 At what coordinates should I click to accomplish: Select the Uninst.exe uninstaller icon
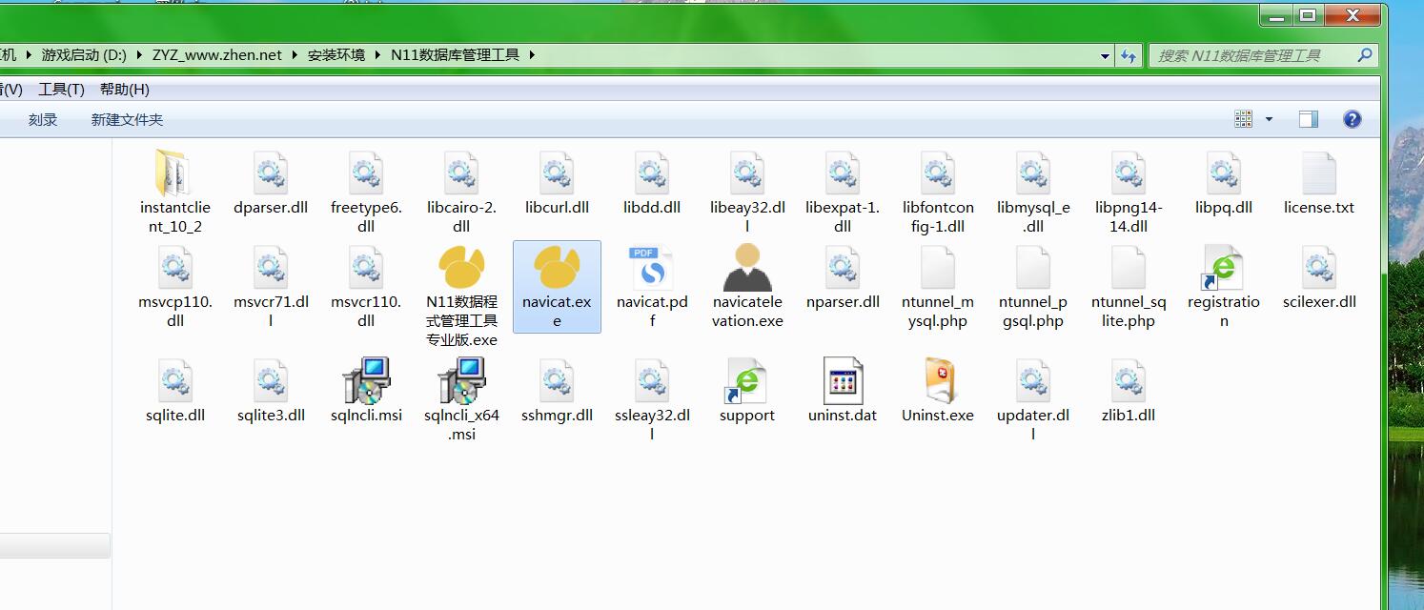tap(937, 382)
